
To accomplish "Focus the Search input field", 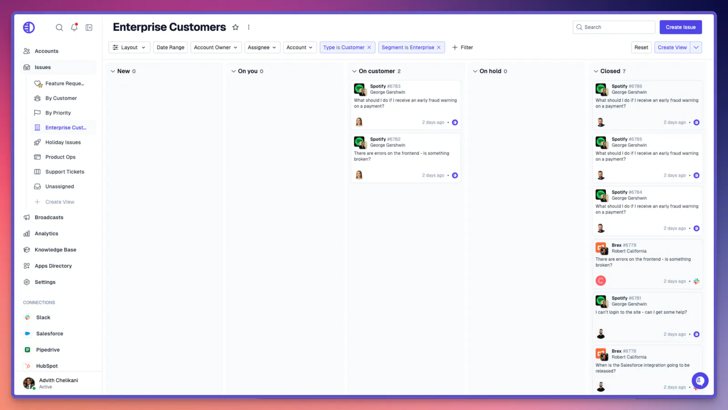I will click(x=614, y=27).
